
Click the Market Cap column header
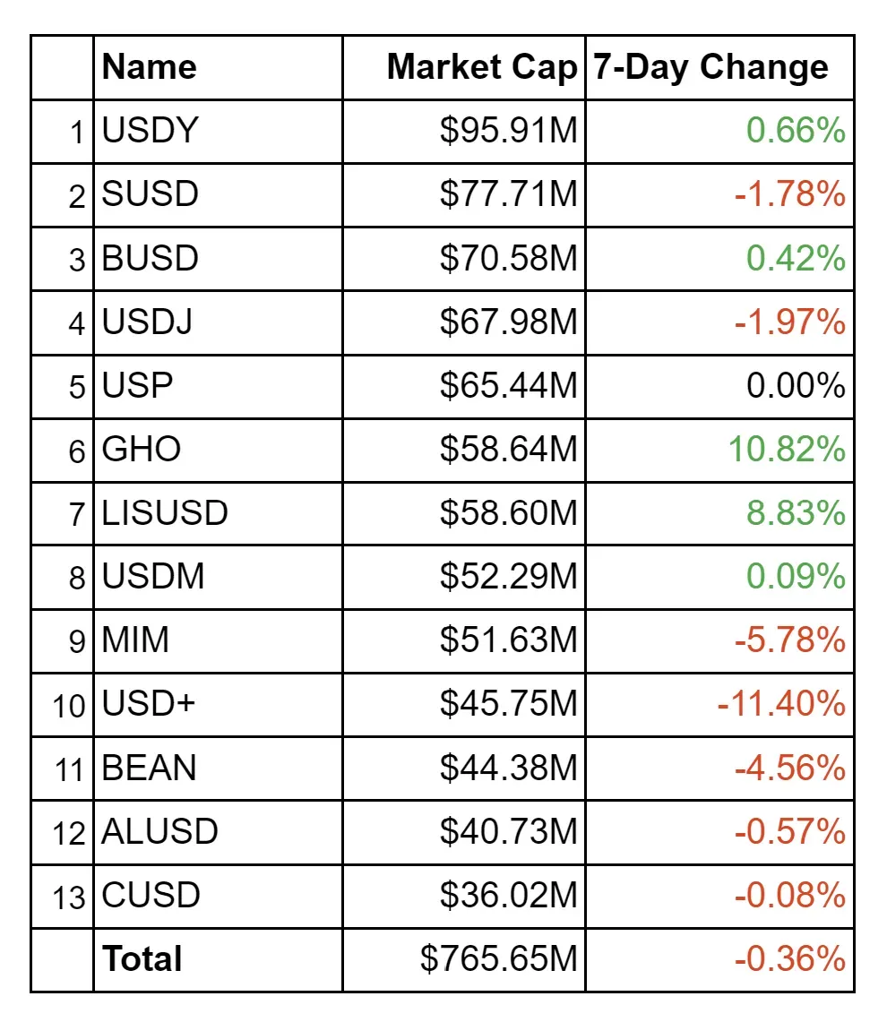[481, 68]
